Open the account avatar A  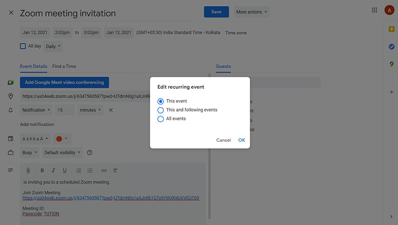tap(389, 10)
